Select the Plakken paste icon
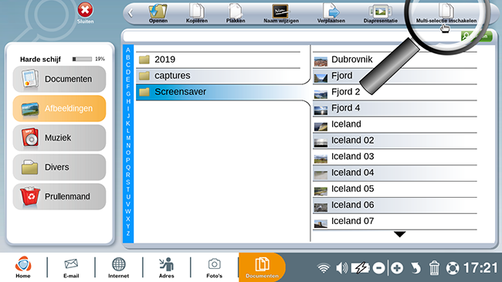Viewport: 502px width, 282px height. point(236,11)
